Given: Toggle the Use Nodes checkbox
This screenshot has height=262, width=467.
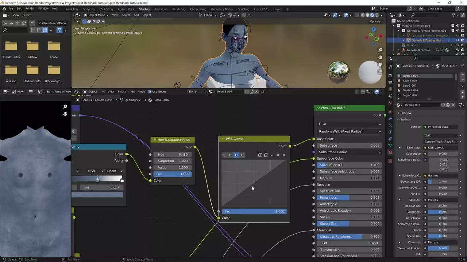Looking at the screenshot, I should 150,92.
